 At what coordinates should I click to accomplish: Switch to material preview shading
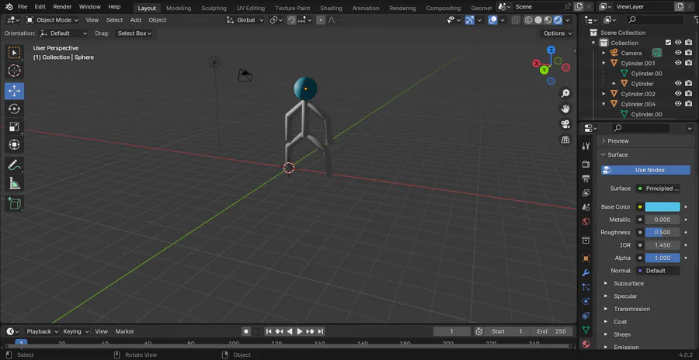(548, 20)
